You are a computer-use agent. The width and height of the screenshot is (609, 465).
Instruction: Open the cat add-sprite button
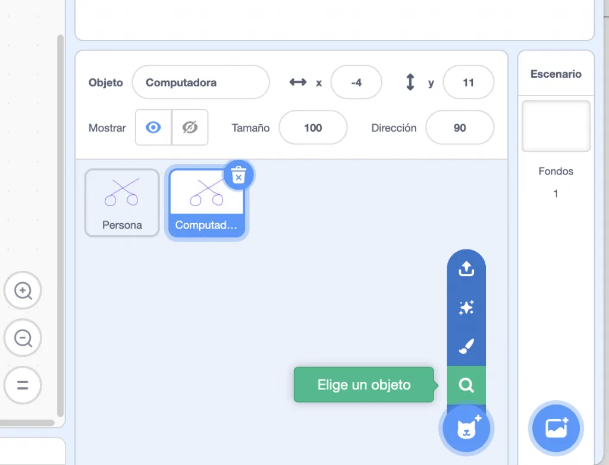pyautogui.click(x=466, y=428)
